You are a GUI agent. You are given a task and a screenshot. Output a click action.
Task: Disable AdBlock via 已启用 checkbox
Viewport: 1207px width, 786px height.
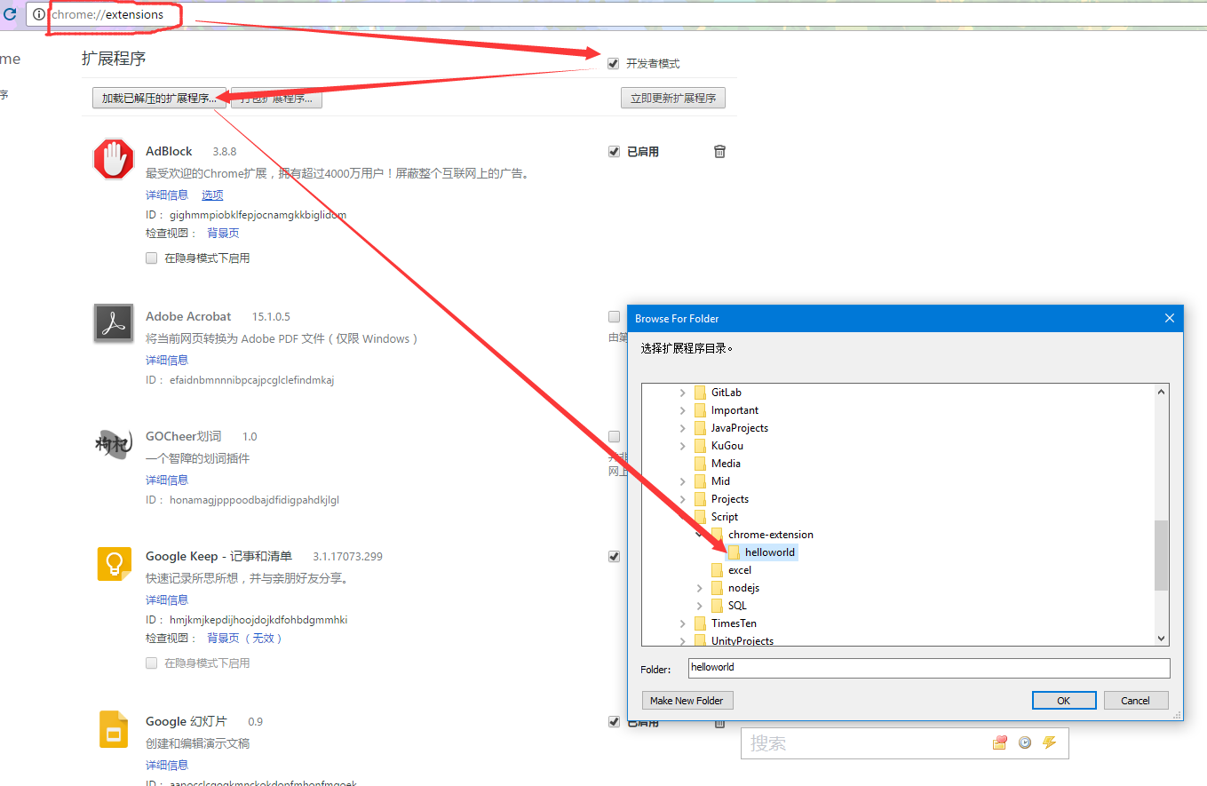[614, 152]
